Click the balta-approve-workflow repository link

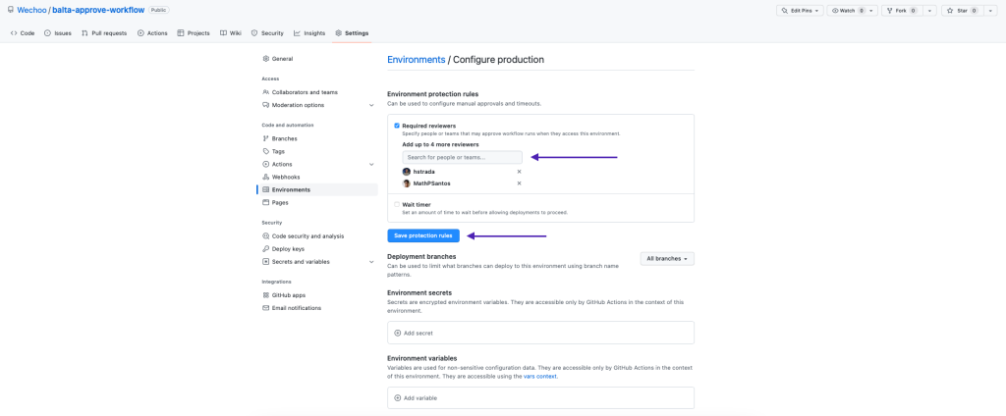[x=98, y=11]
